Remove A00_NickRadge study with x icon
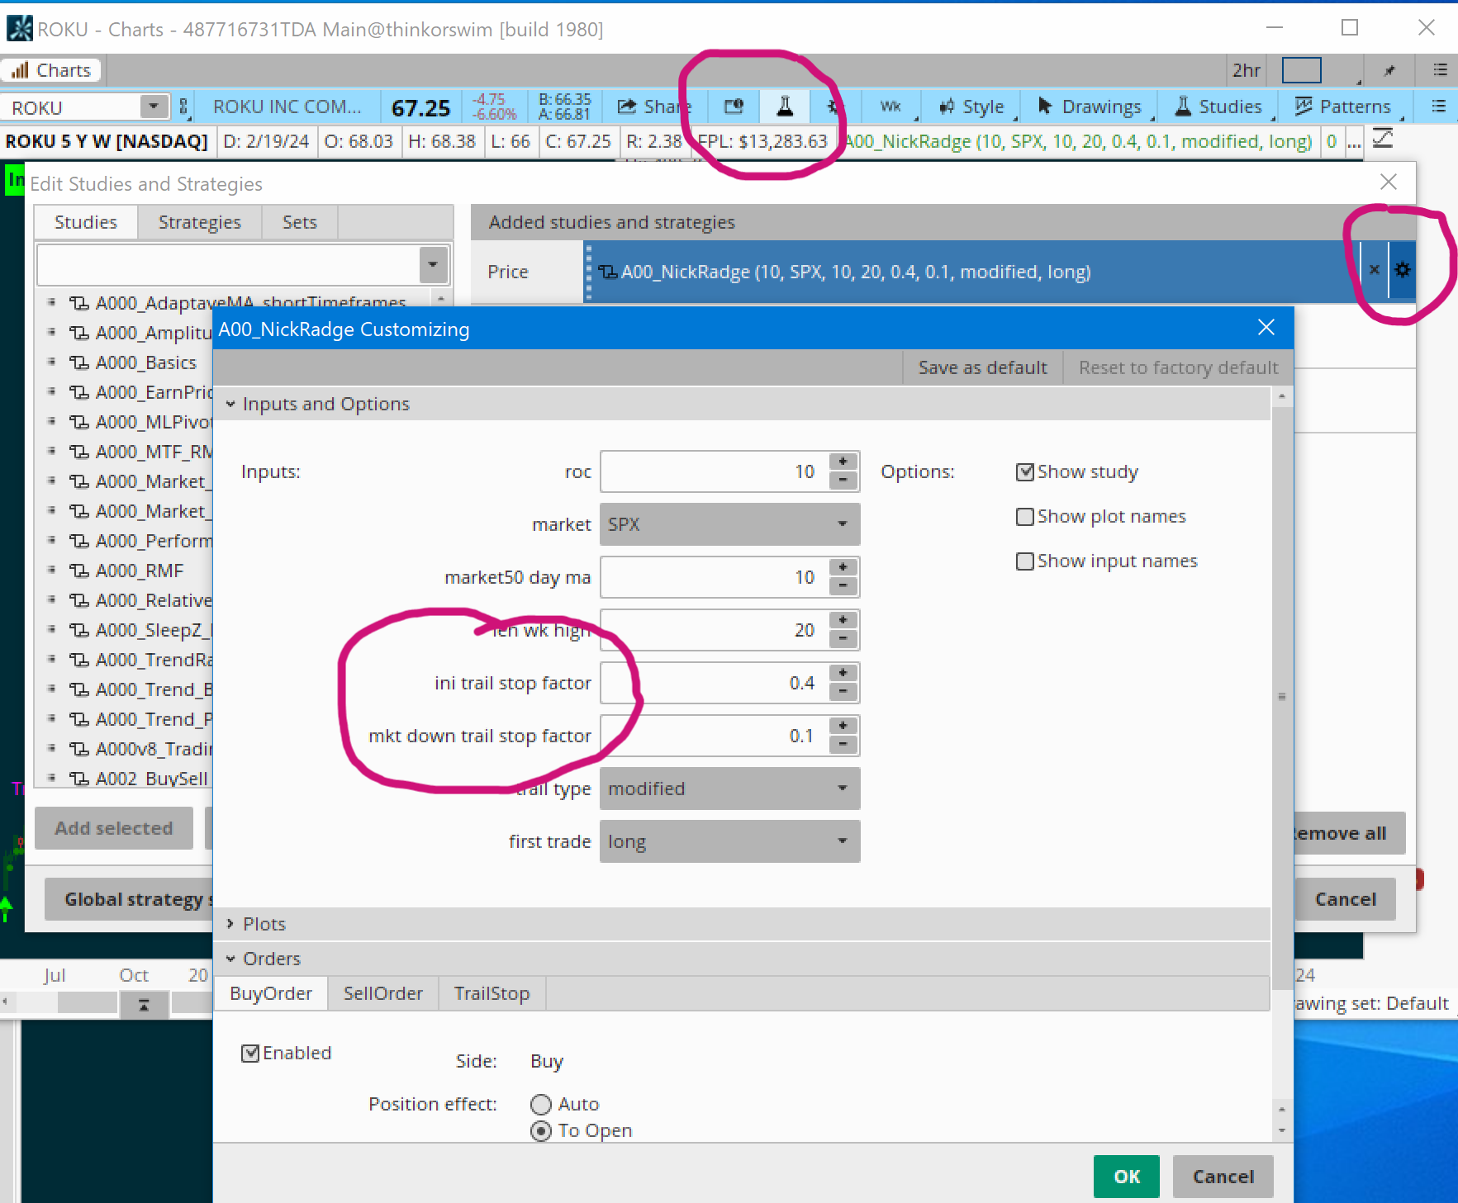Screen dimensions: 1458x1203 click(1375, 270)
